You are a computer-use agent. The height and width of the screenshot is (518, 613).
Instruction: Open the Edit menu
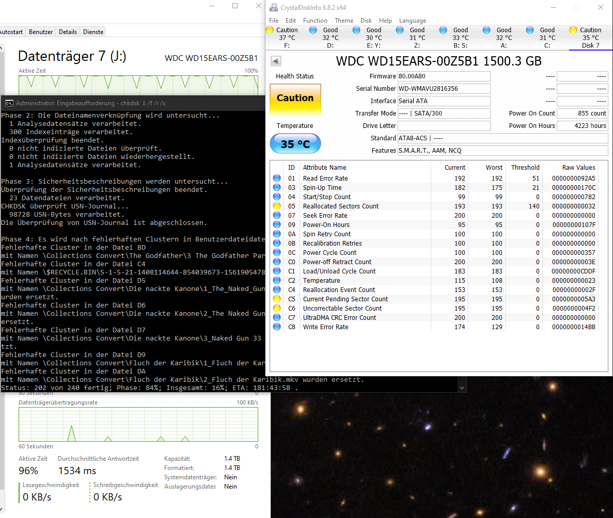coord(290,20)
